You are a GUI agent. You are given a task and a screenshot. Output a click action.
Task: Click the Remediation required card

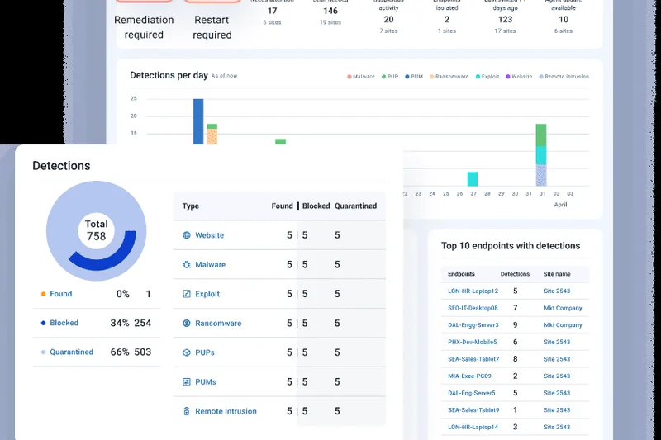pyautogui.click(x=145, y=26)
